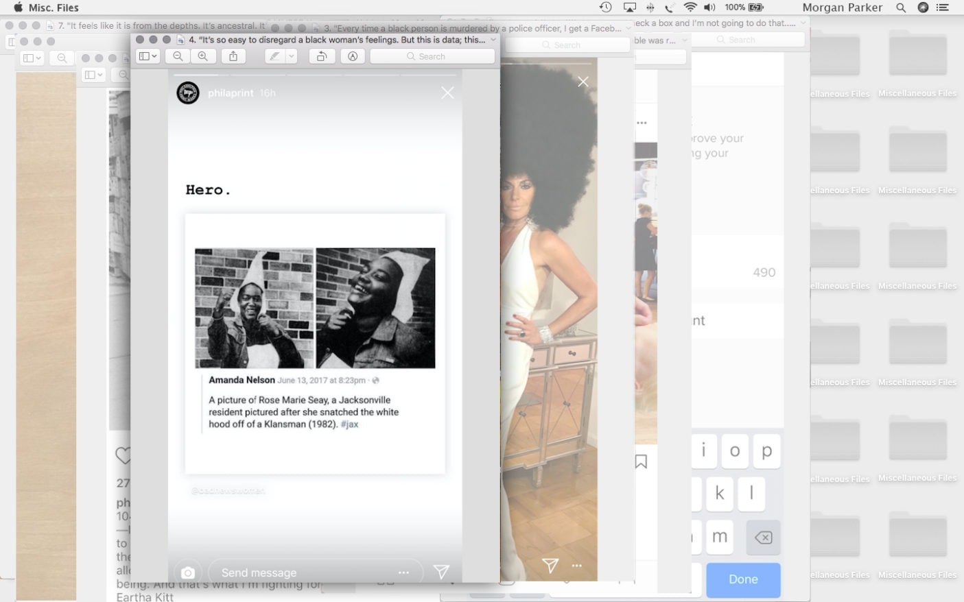The width and height of the screenshot is (964, 602).
Task: Close the afro woman story with X
Action: point(583,82)
